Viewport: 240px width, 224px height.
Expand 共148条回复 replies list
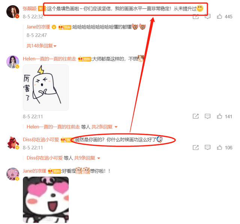coord(42,46)
